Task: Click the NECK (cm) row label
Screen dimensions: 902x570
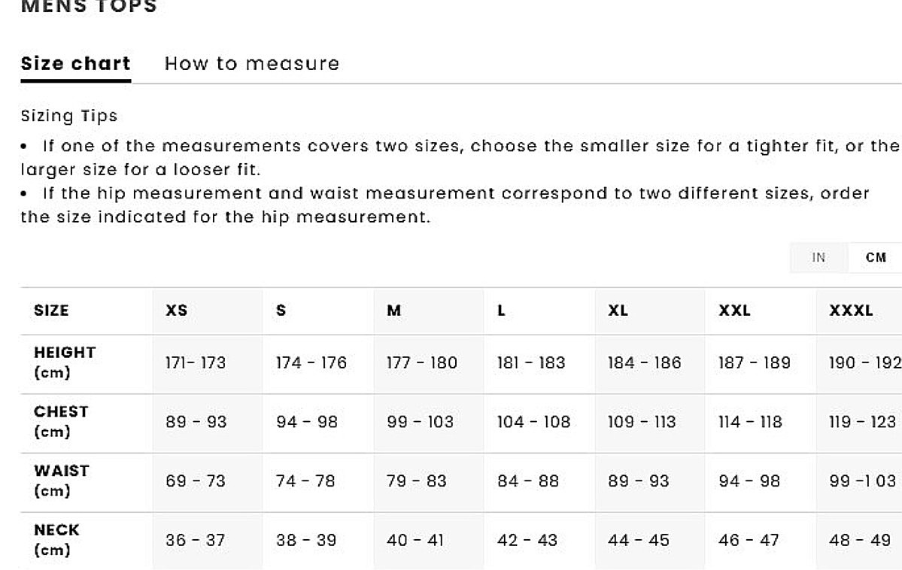Action: tap(56, 540)
